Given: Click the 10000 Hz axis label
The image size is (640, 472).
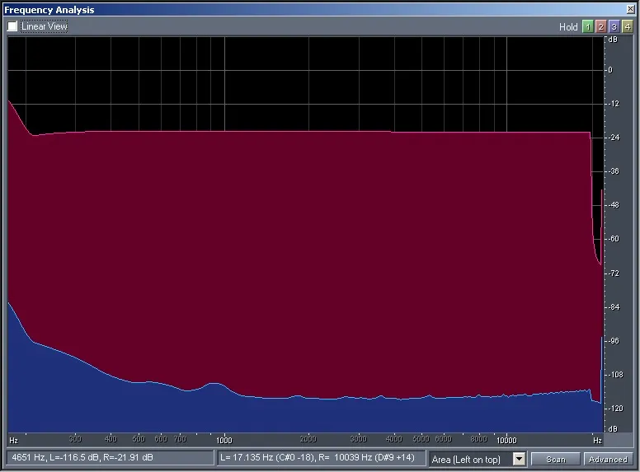Looking at the screenshot, I should point(506,440).
